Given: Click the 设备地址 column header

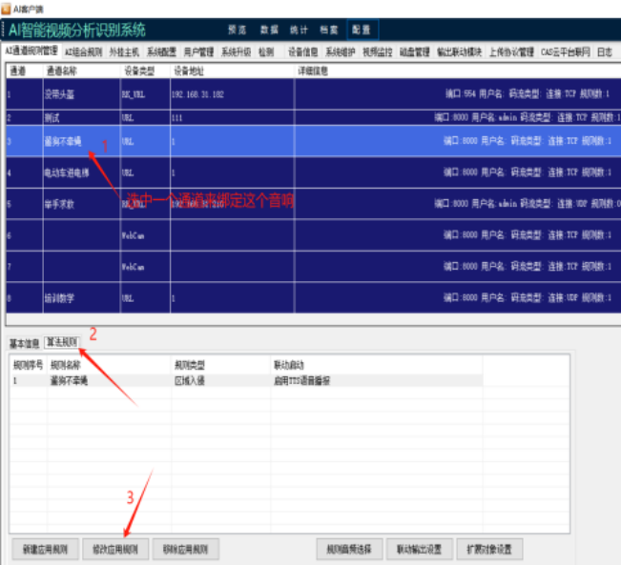Looking at the screenshot, I should pyautogui.click(x=189, y=71).
